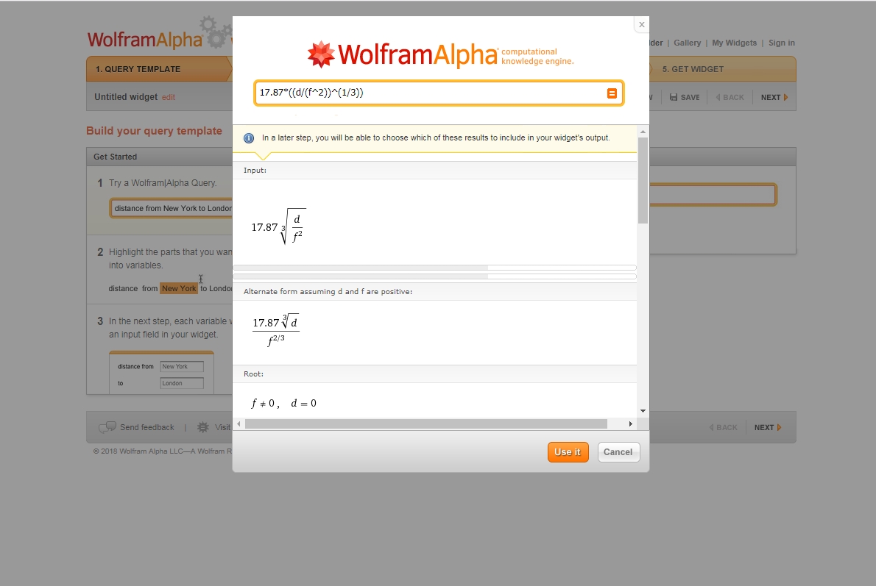Click the Send feedback speech bubble icon

[107, 427]
